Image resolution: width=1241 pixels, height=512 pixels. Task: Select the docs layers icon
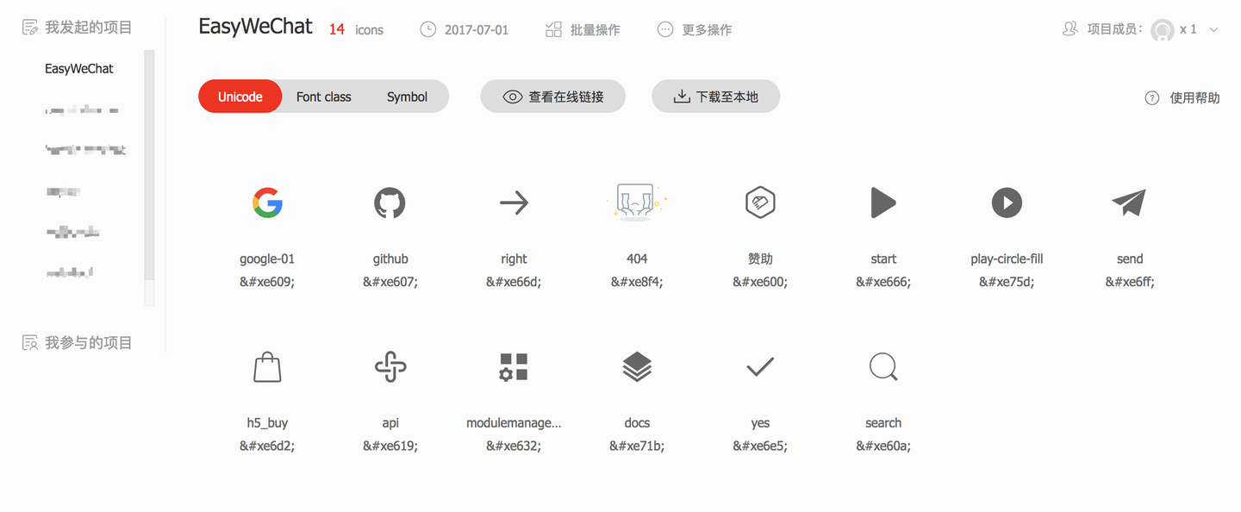(x=637, y=366)
